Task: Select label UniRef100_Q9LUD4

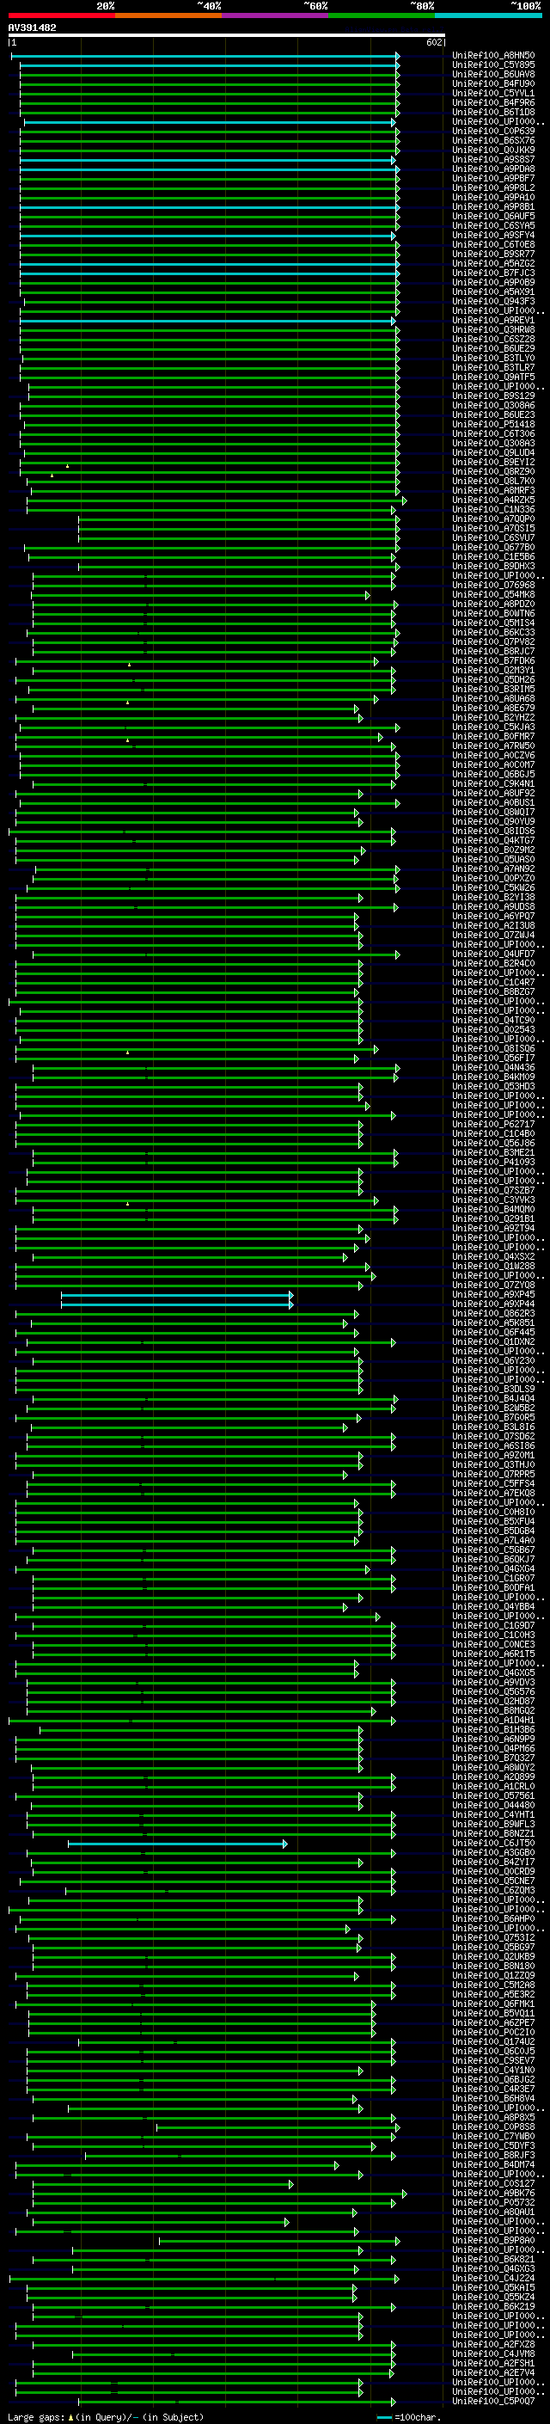Action: (493, 452)
